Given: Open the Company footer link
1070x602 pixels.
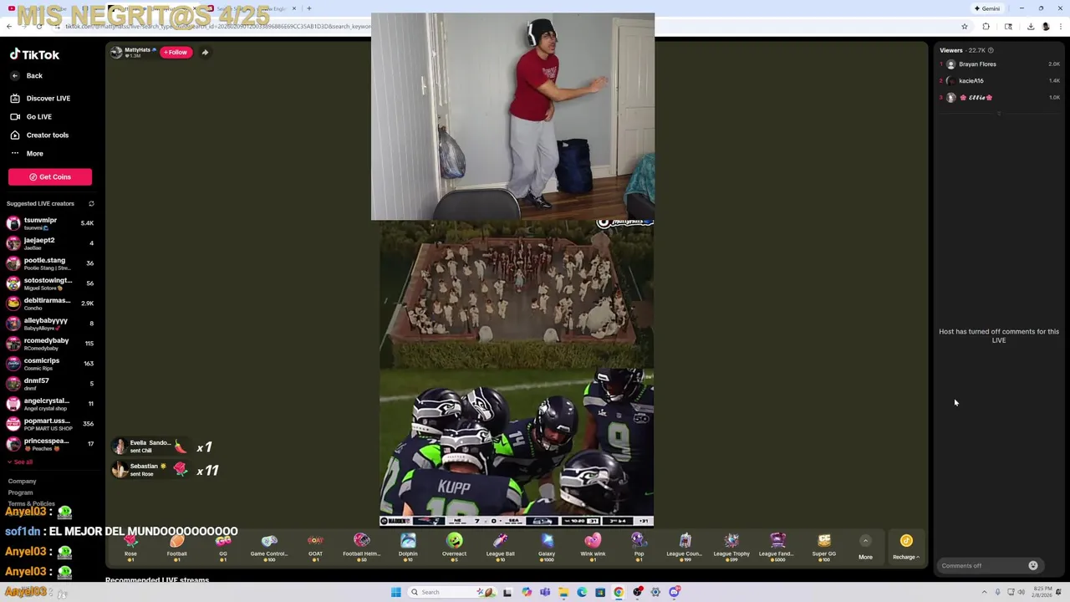Looking at the screenshot, I should click(22, 482).
